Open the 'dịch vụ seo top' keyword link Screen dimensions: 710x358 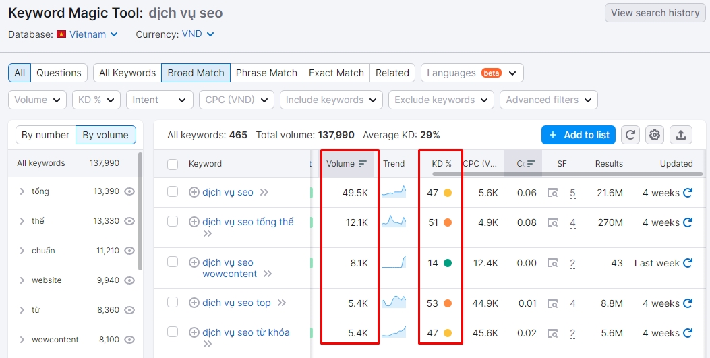coord(237,303)
